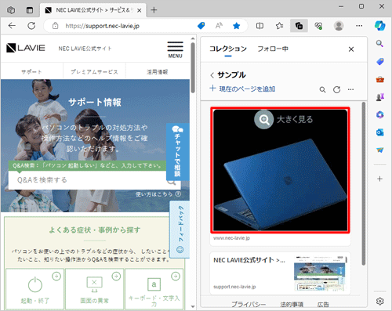Click the page scrollbar down arrow
This screenshot has width=392, height=311.
click(x=193, y=306)
